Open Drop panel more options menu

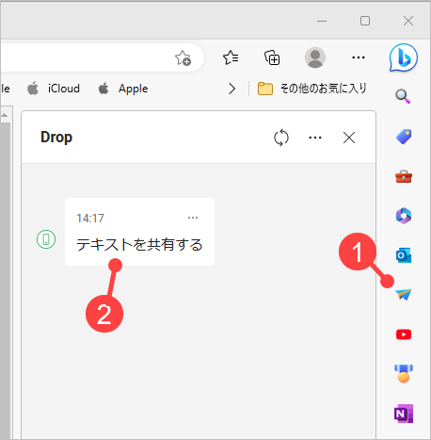[315, 138]
